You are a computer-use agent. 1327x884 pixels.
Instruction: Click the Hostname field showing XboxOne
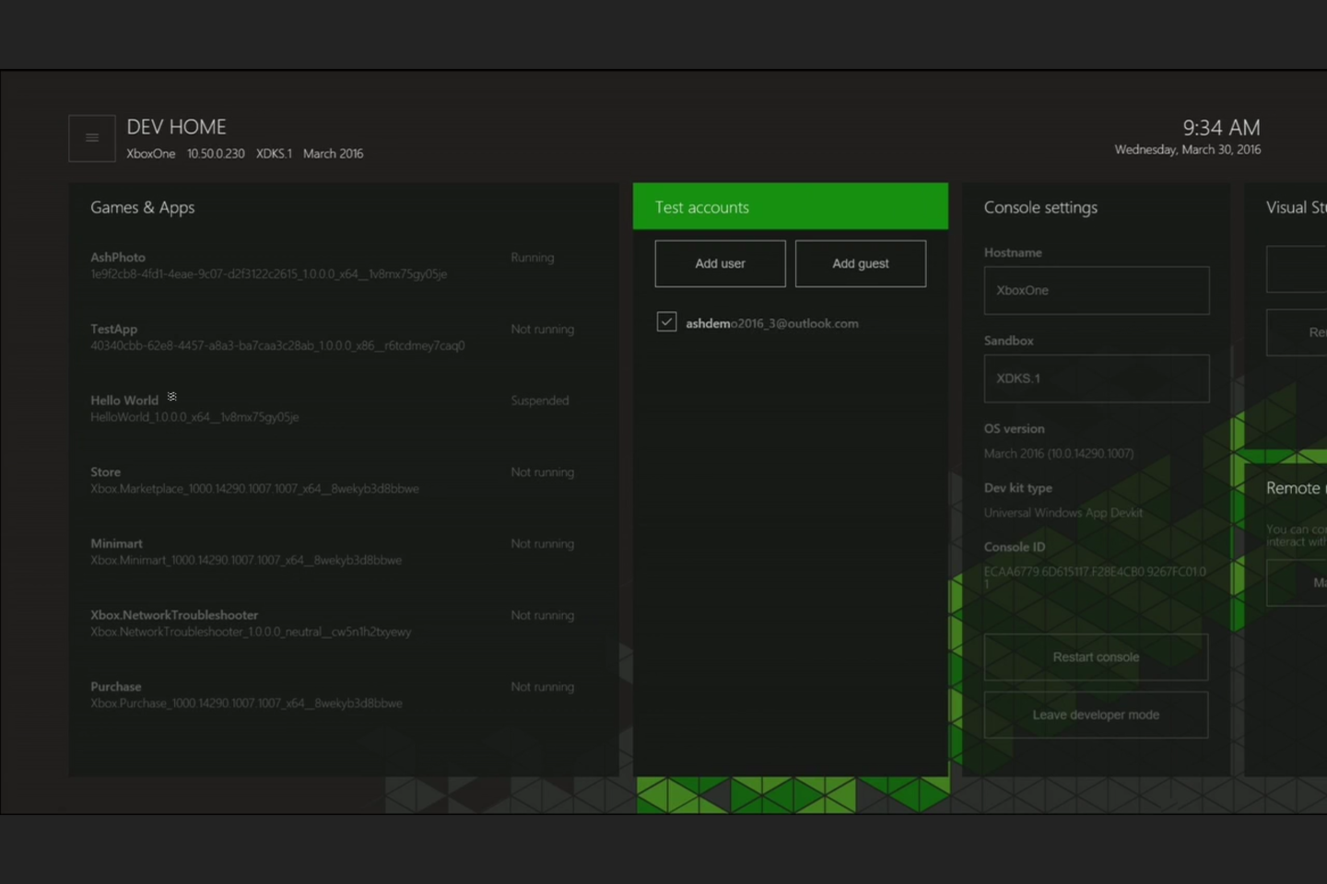coord(1096,290)
